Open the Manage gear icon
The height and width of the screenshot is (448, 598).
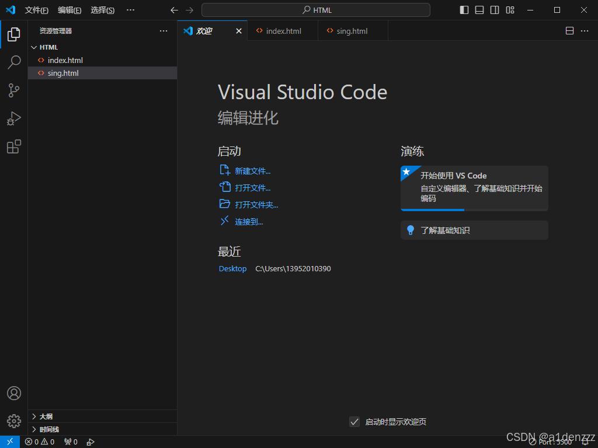coord(14,421)
